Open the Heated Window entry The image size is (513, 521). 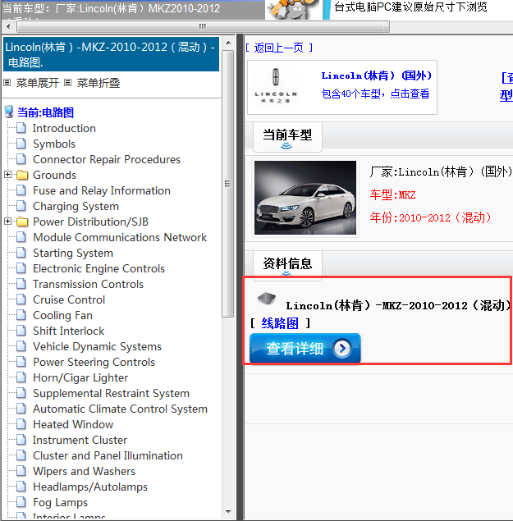click(x=73, y=424)
